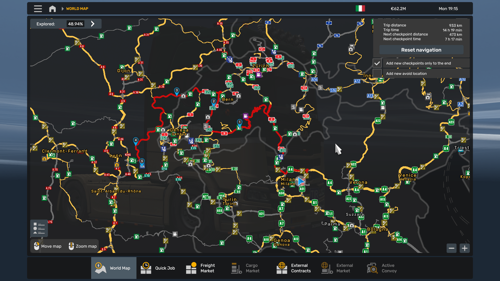
Task: Click the camera icon above Innsbruck area
Action: click(x=351, y=49)
